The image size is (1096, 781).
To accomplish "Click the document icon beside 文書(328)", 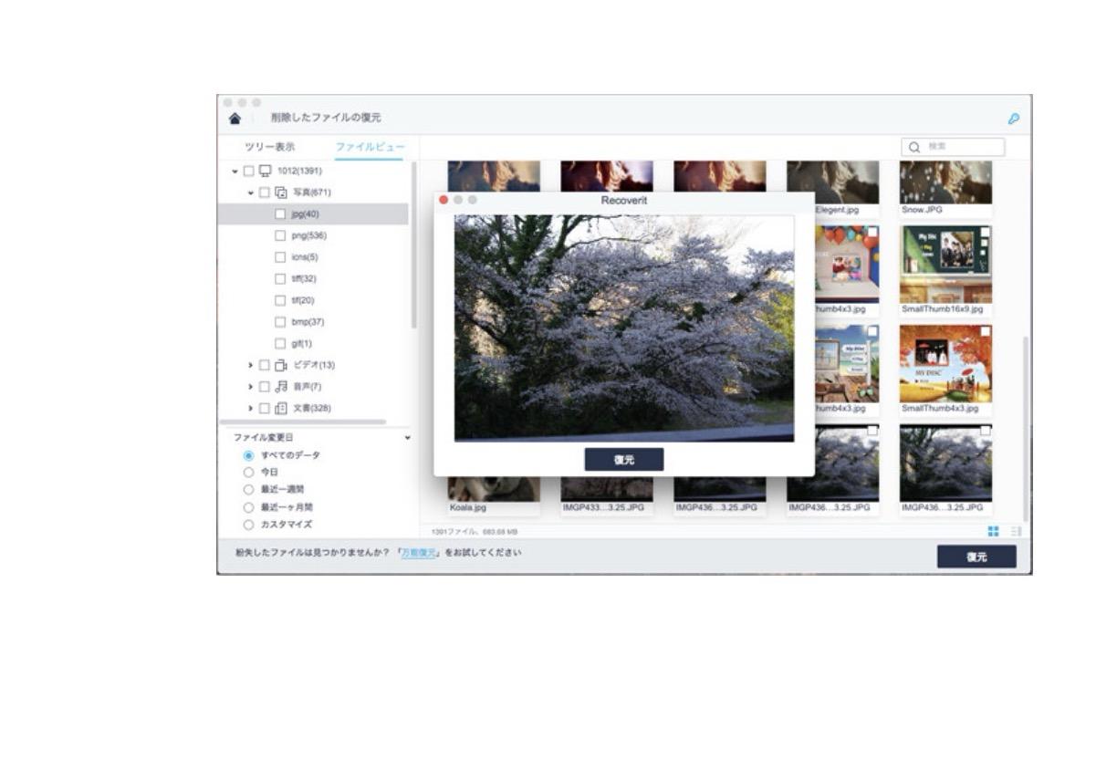I will 281,408.
